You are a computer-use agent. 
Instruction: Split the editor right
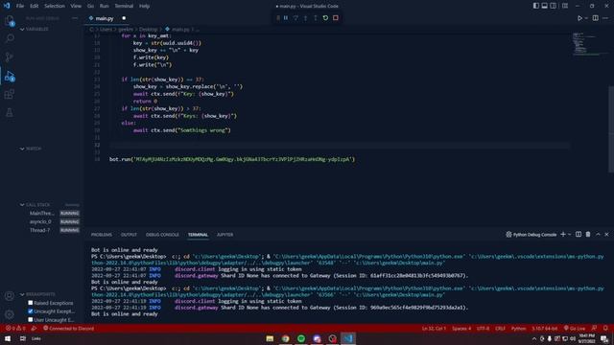click(x=595, y=18)
